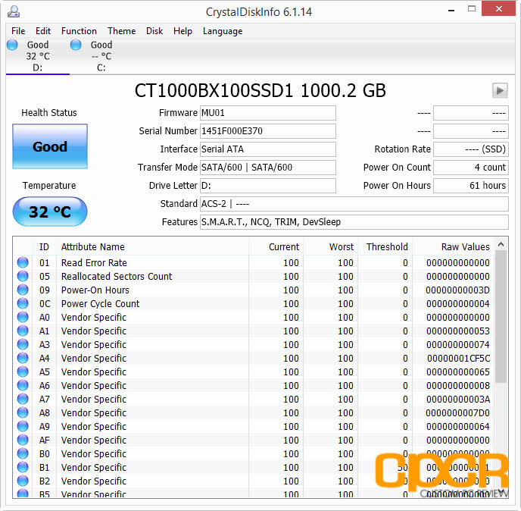The width and height of the screenshot is (521, 511).
Task: Open the File menu
Action: [x=18, y=31]
